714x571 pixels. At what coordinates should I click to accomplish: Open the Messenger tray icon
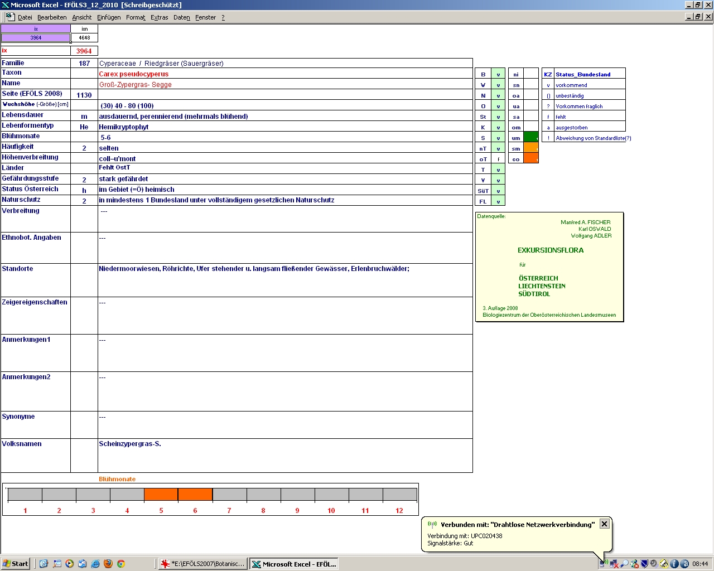[x=634, y=564]
